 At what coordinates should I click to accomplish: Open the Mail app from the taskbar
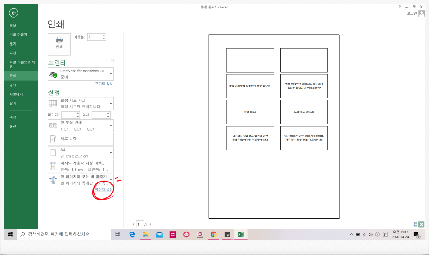tap(159, 234)
